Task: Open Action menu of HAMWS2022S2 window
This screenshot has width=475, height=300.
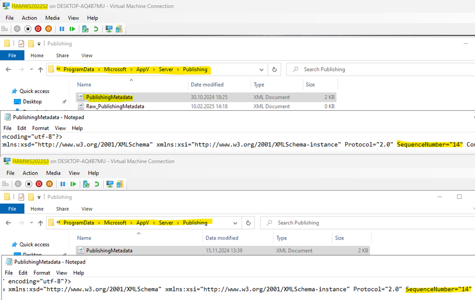Action: 29,18
